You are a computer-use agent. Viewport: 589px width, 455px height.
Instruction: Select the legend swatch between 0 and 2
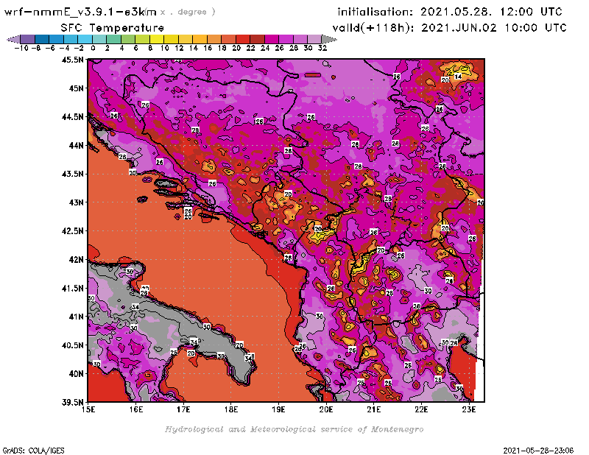(99, 39)
